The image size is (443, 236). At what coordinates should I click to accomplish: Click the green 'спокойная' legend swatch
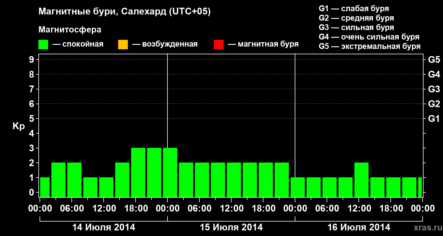coord(43,45)
